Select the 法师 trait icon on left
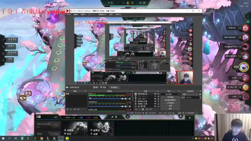Image resolution: width=251 pixels, height=141 pixels. (3, 60)
